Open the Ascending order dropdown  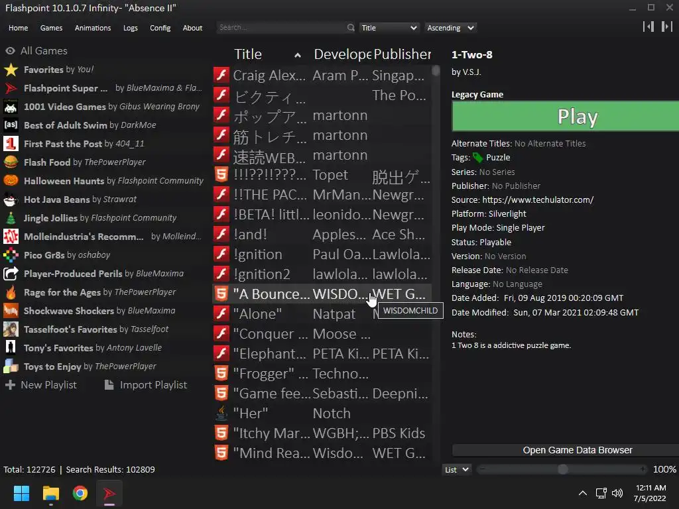point(450,28)
